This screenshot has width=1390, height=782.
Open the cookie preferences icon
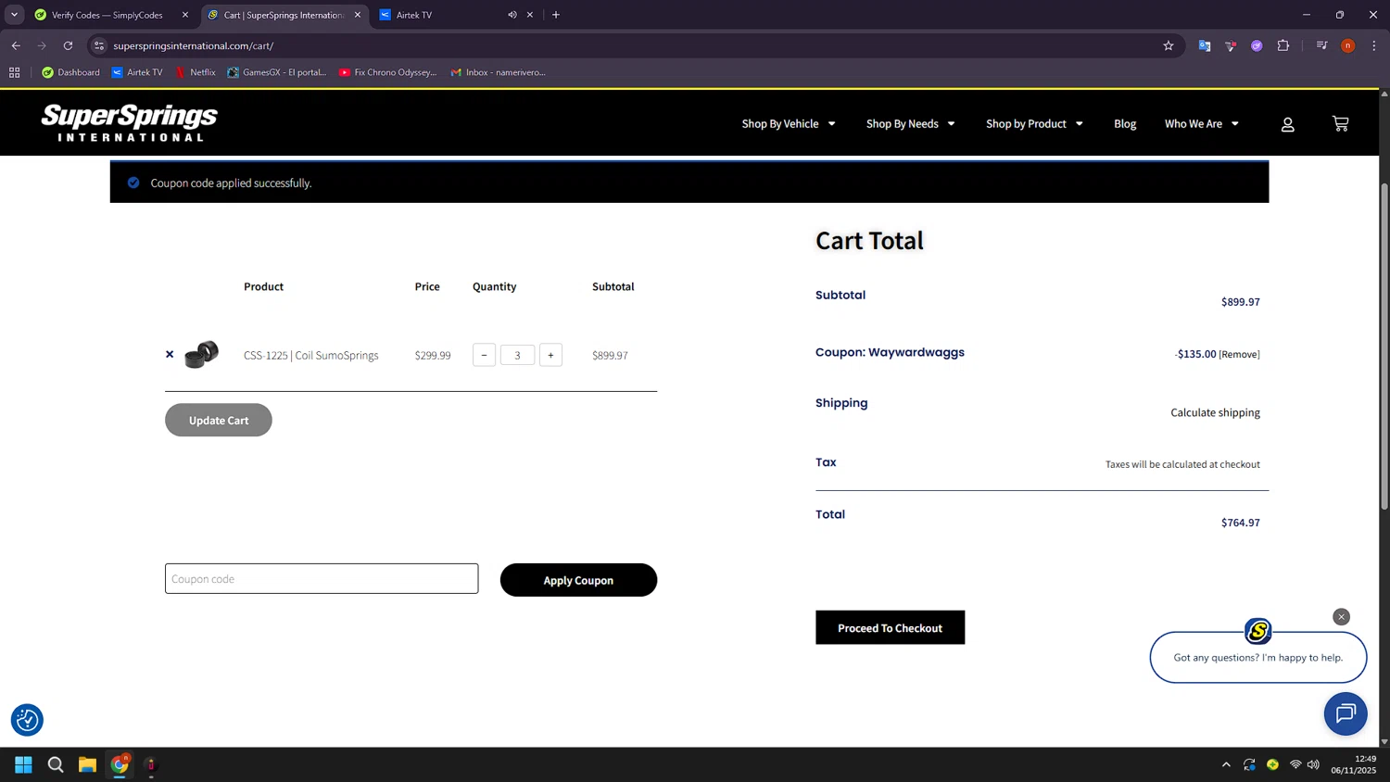[x=27, y=720]
